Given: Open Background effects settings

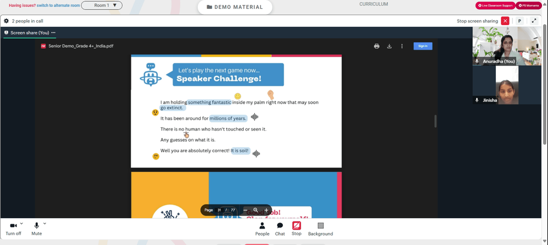Looking at the screenshot, I should (321, 229).
